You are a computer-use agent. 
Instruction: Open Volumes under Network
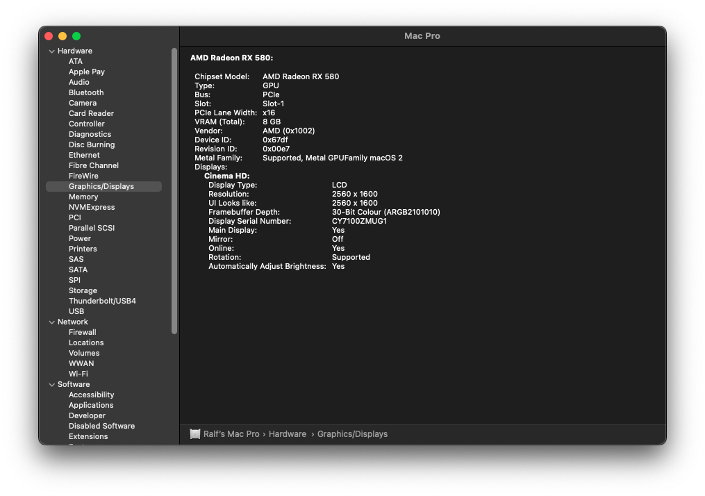(x=84, y=353)
